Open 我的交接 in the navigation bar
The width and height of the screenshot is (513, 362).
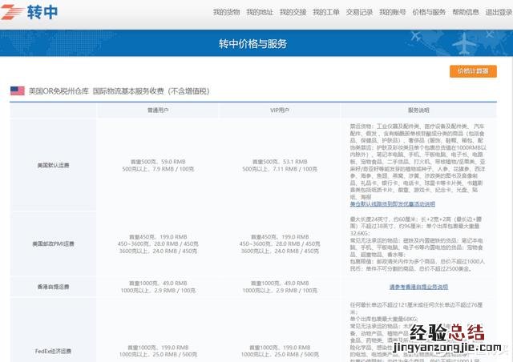(293, 13)
